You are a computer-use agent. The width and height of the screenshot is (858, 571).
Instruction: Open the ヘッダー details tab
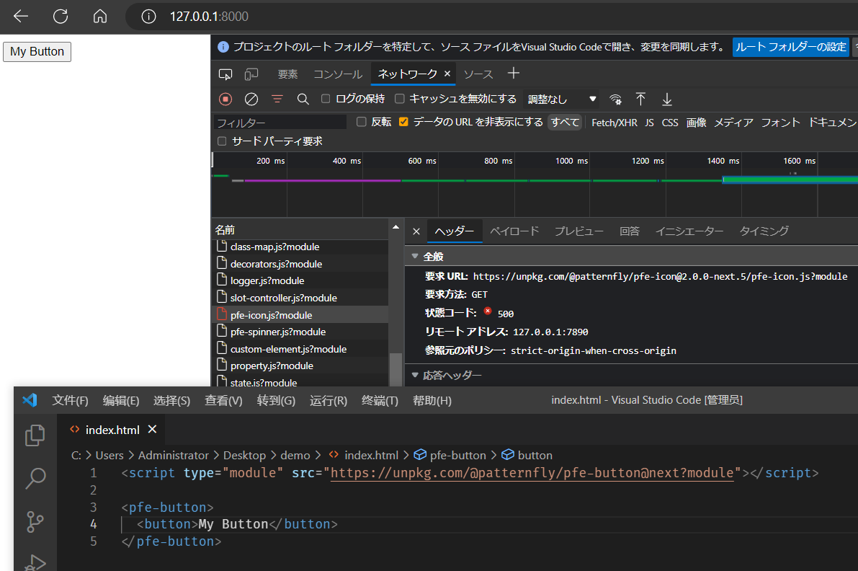click(x=454, y=231)
